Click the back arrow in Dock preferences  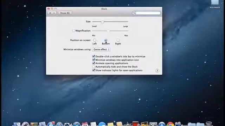pos(50,13)
